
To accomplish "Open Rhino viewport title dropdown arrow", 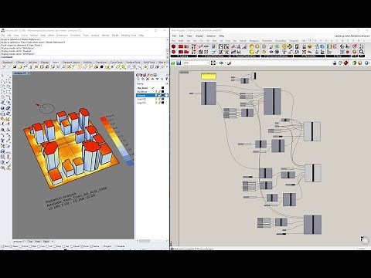I will (29, 73).
